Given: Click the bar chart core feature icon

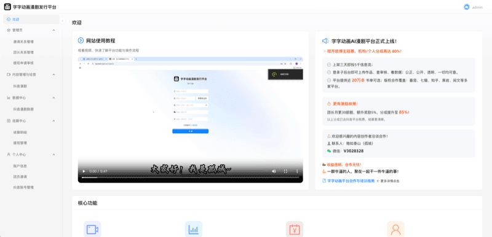Looking at the screenshot, I should click(x=193, y=230).
